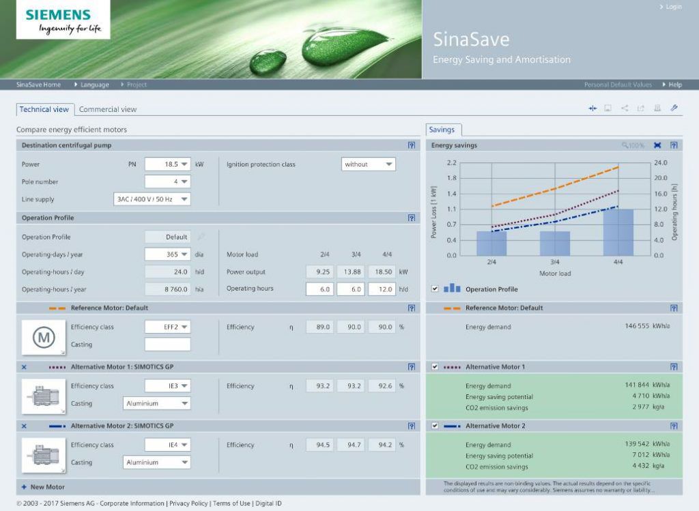The height and width of the screenshot is (511, 699).
Task: Add a New Motor
Action: click(x=43, y=487)
